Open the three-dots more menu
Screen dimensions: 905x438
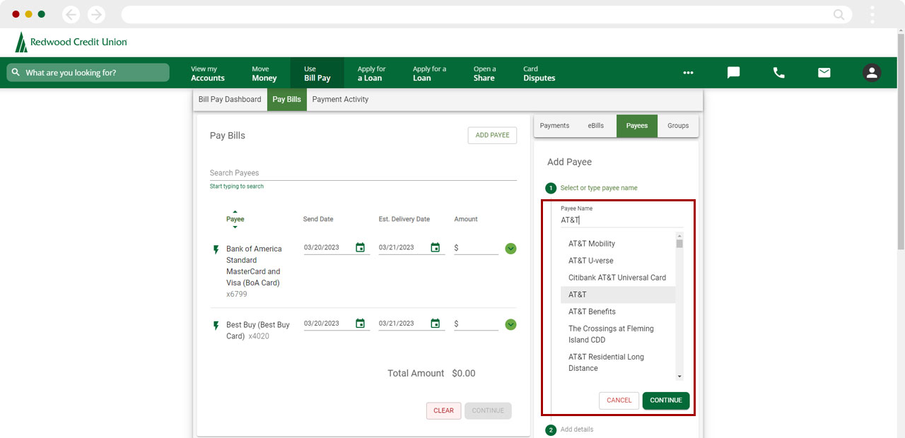point(688,73)
